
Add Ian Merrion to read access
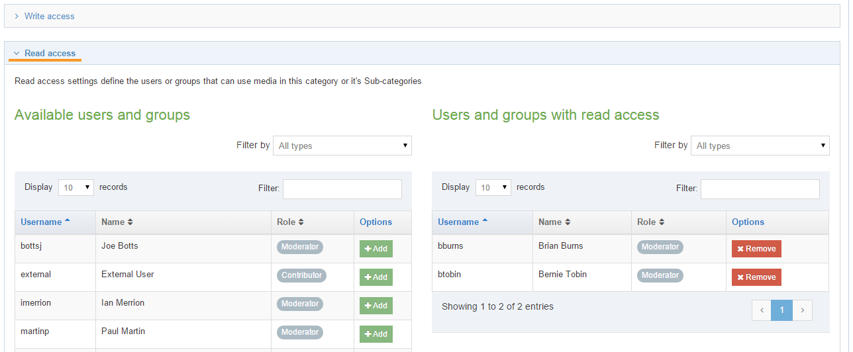(376, 306)
